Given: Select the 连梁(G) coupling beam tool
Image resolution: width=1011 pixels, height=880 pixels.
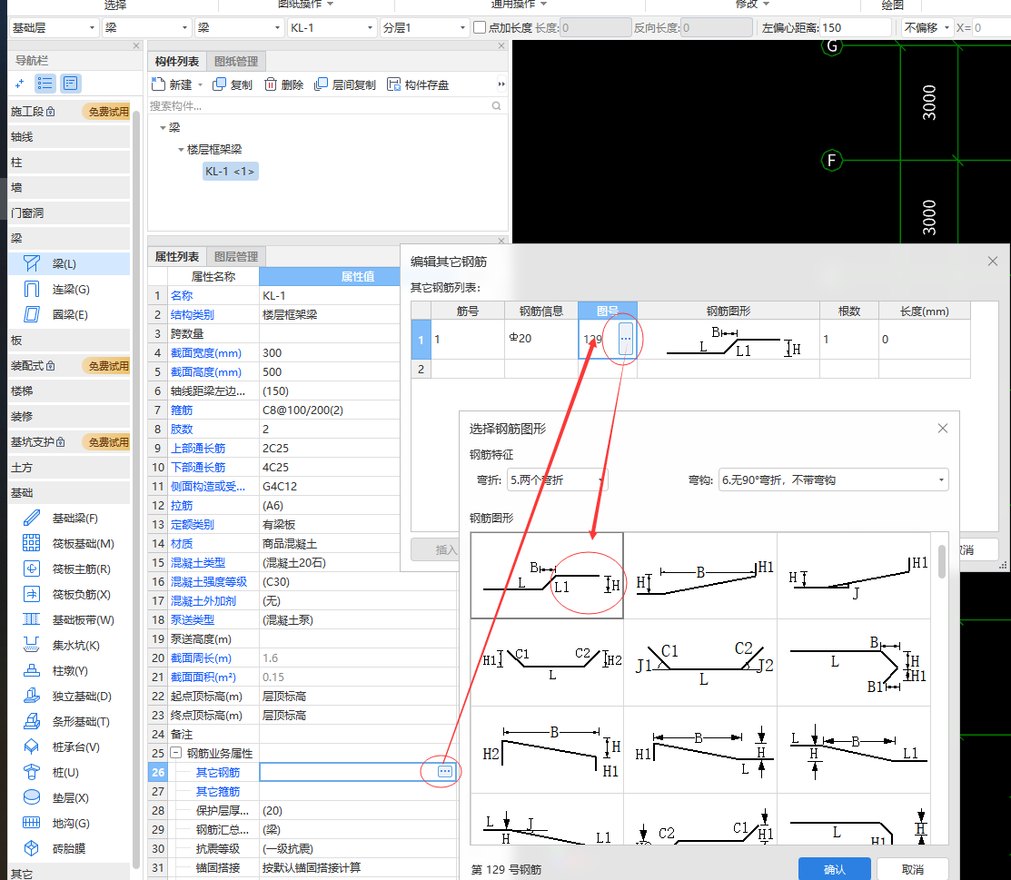Looking at the screenshot, I should click(x=69, y=290).
